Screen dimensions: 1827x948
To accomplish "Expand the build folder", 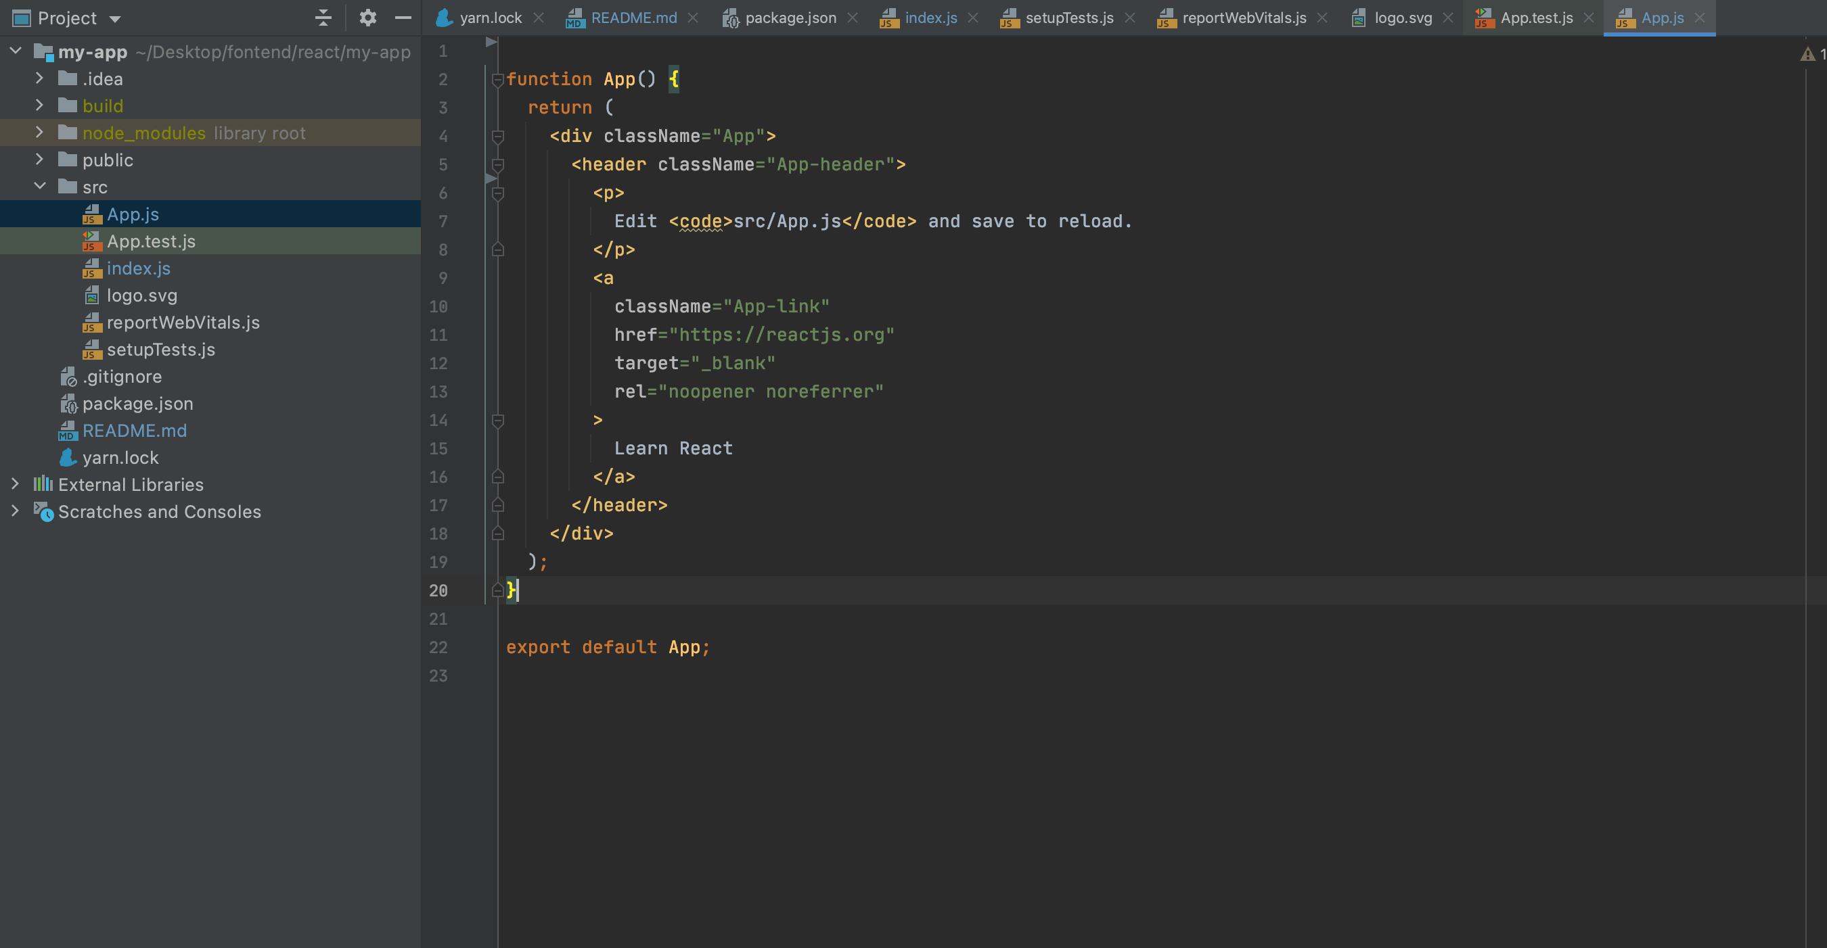I will pyautogui.click(x=40, y=105).
